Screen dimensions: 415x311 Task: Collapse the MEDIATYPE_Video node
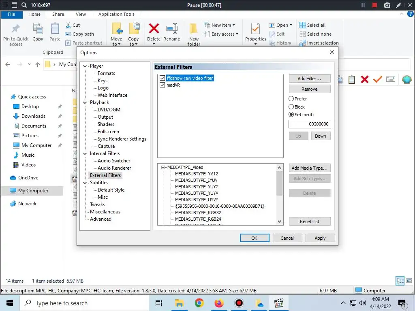coord(163,167)
